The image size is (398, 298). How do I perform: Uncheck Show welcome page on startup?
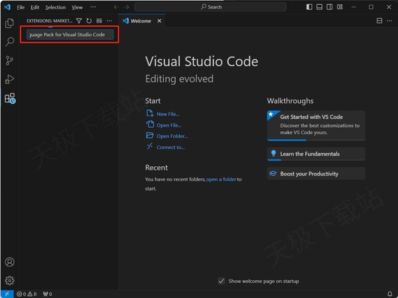222,281
